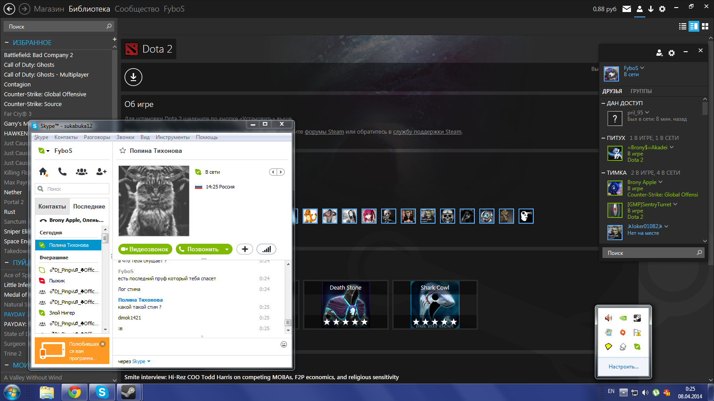The height and width of the screenshot is (401, 714).
Task: Open FyboS status dropdown in friends list
Action: coord(642,68)
